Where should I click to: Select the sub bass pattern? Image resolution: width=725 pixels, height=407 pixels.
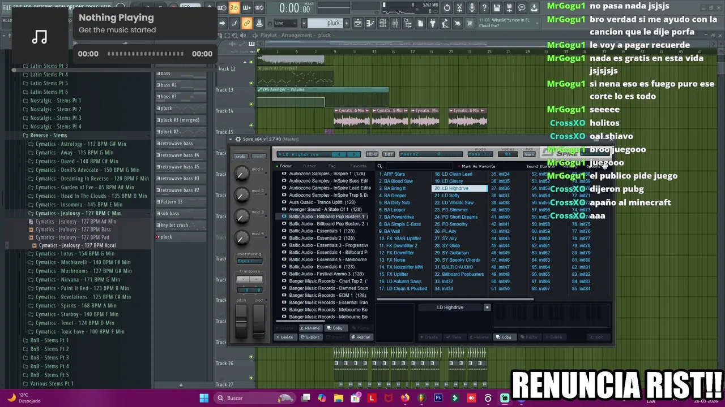point(181,214)
